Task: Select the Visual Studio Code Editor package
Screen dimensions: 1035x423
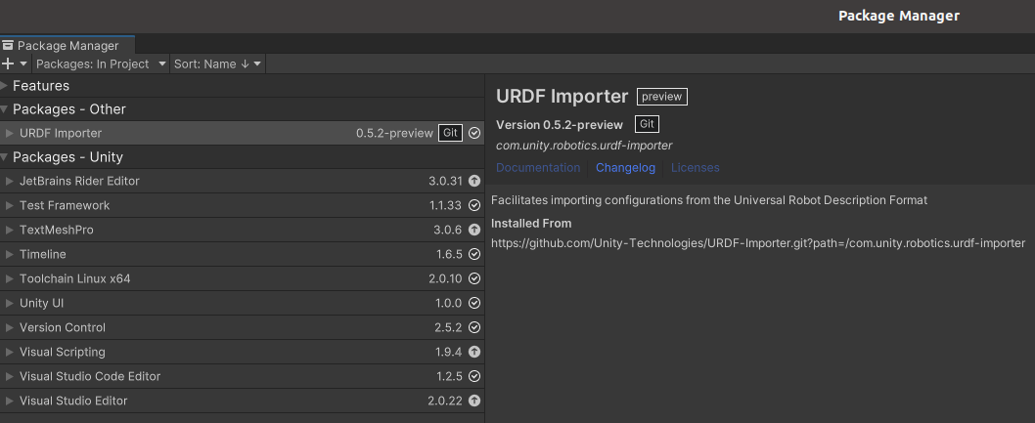Action: (x=243, y=376)
